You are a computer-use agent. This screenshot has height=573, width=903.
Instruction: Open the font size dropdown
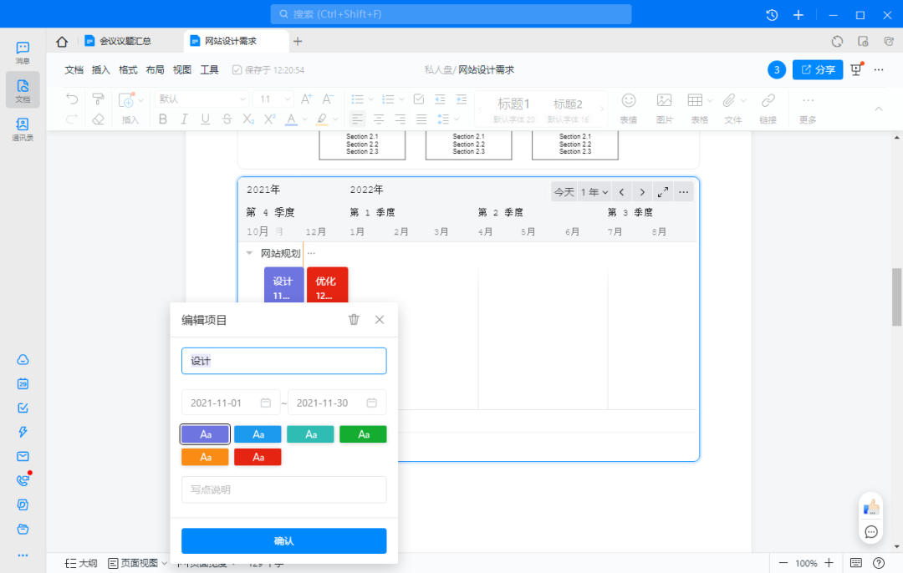click(274, 99)
